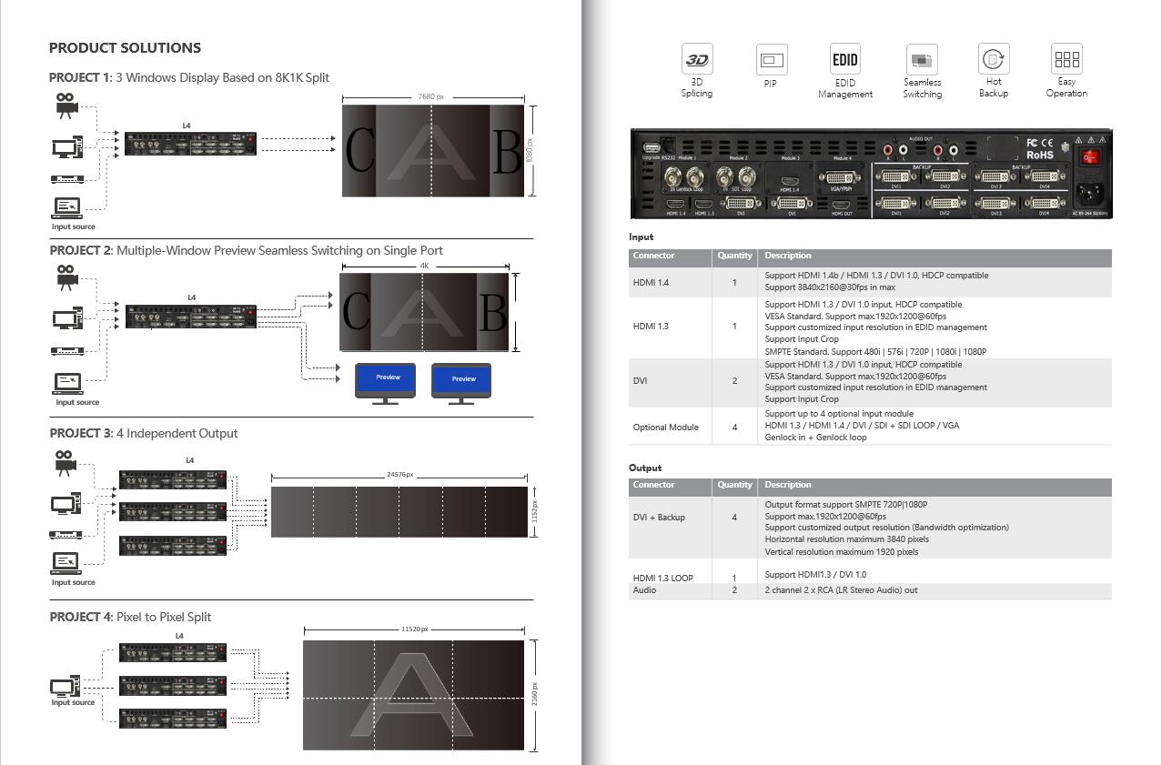
Task: Click the EDID Management icon
Action: [845, 59]
